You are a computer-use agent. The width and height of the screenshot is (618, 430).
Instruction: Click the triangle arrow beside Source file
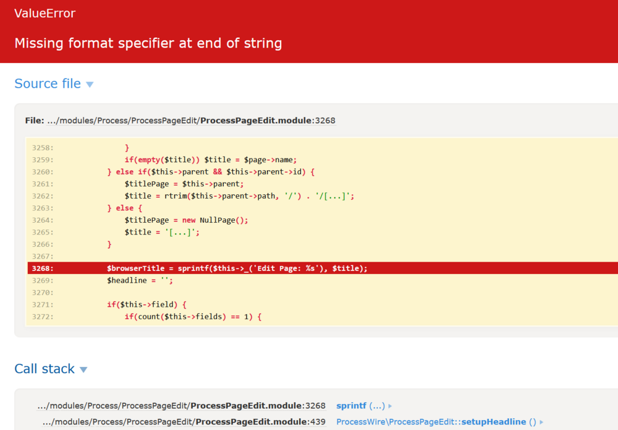pyautogui.click(x=90, y=85)
